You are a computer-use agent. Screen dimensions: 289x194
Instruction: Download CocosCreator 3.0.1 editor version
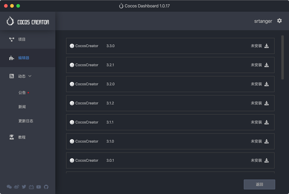[266, 160]
